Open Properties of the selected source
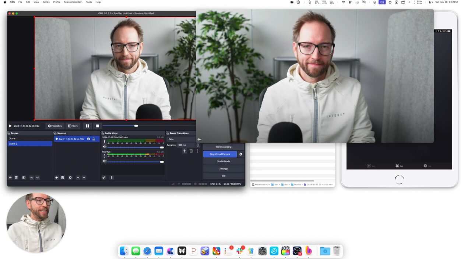 (x=55, y=126)
